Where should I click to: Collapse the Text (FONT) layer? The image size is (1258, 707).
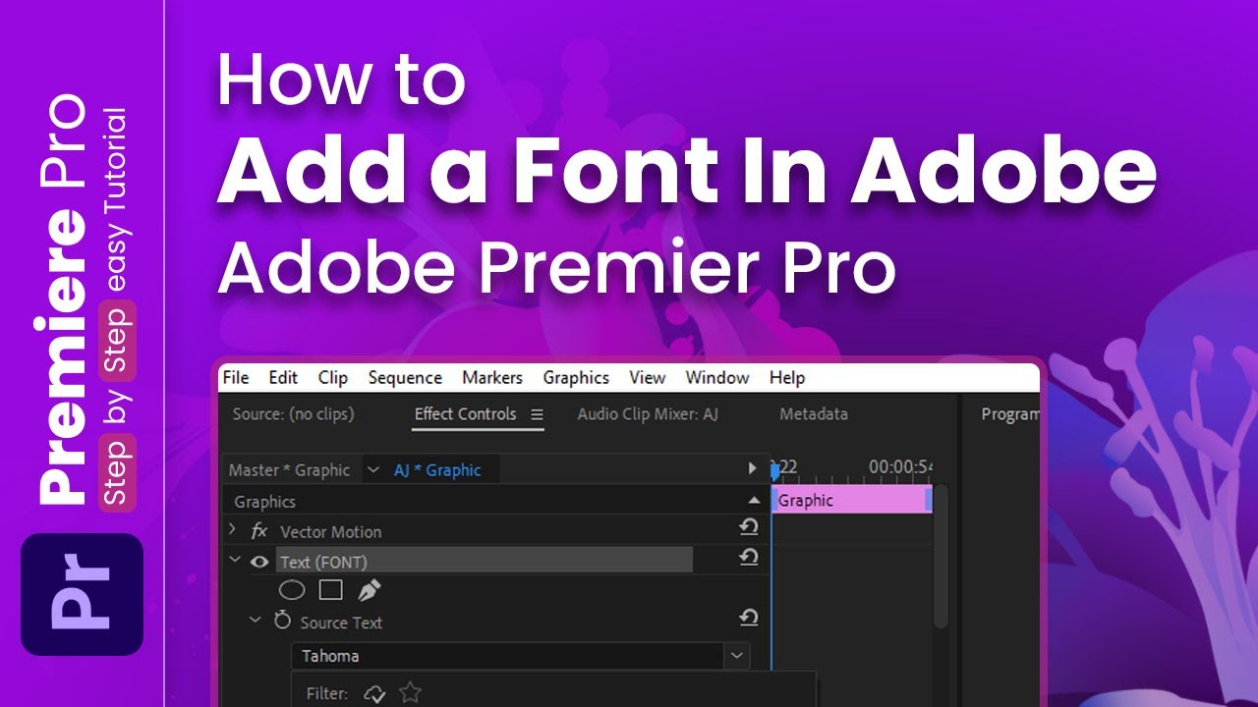pos(234,562)
